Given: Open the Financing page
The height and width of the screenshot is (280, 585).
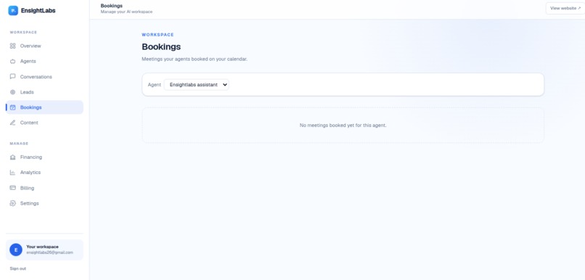Looking at the screenshot, I should pos(44,157).
